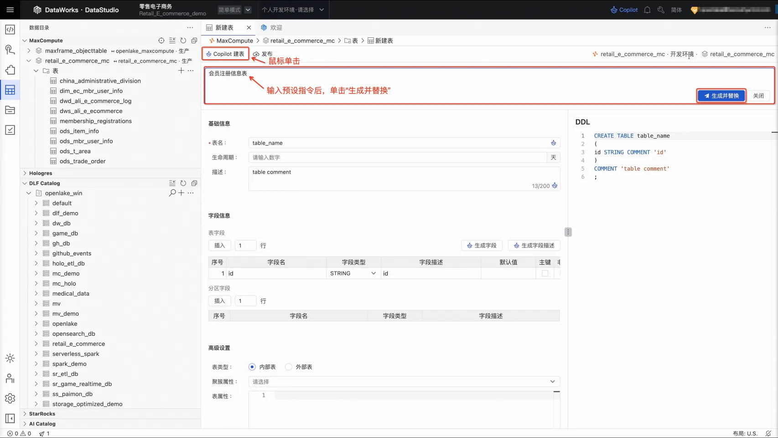Viewport: 778px width, 438px height.
Task: Click the 关闭 button
Action: (x=758, y=96)
